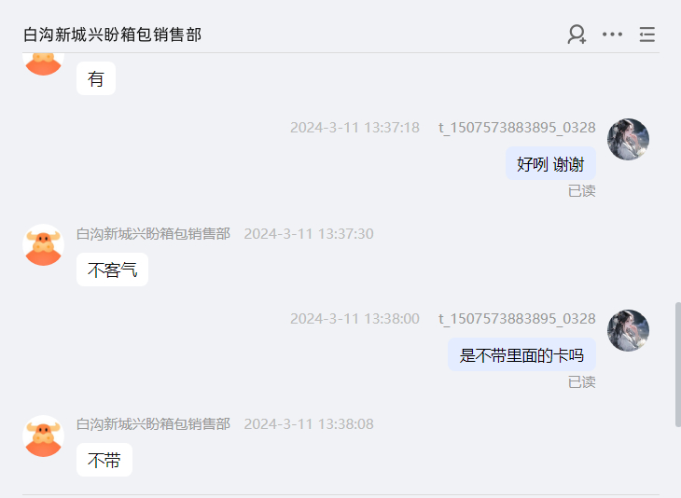The height and width of the screenshot is (498, 681).
Task: Open the user avatar next to 好咧 谢谢
Action: (628, 139)
